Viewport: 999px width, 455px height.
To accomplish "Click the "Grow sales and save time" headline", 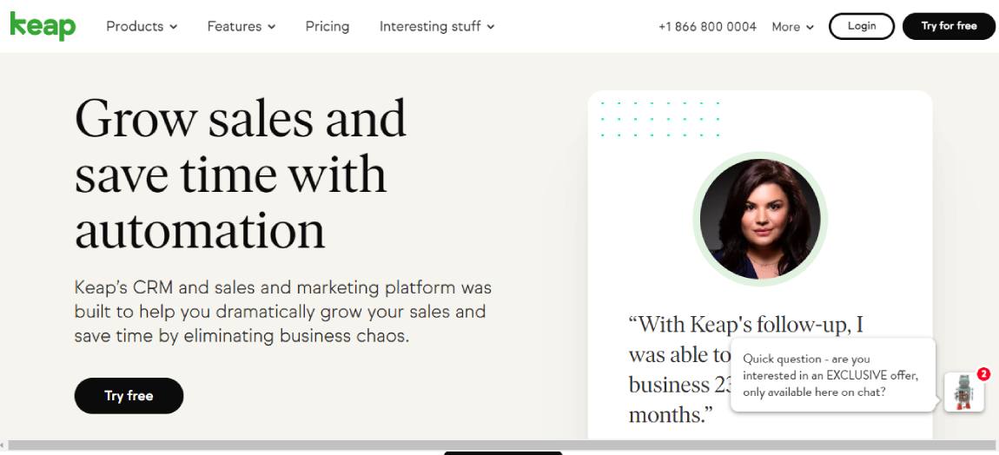I will [241, 174].
